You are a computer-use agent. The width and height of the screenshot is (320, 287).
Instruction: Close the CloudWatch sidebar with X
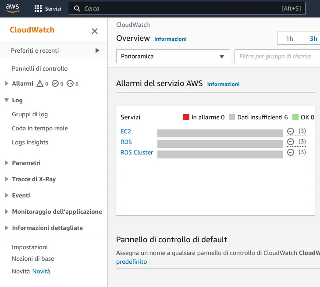[x=95, y=31]
